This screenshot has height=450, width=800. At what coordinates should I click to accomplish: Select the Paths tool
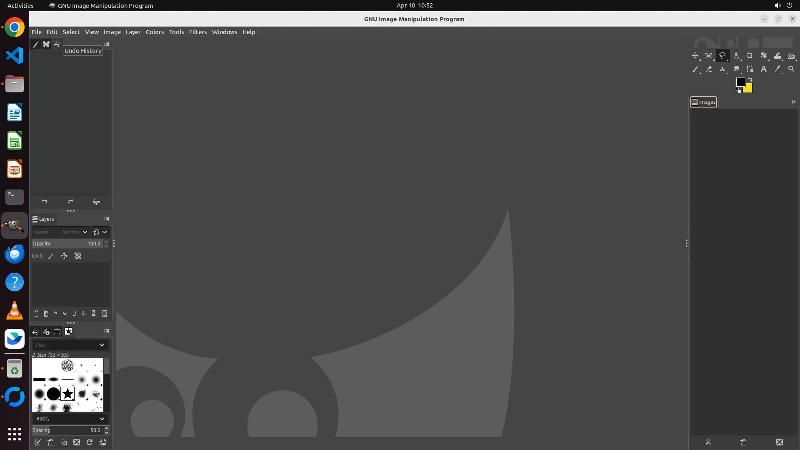(x=750, y=69)
